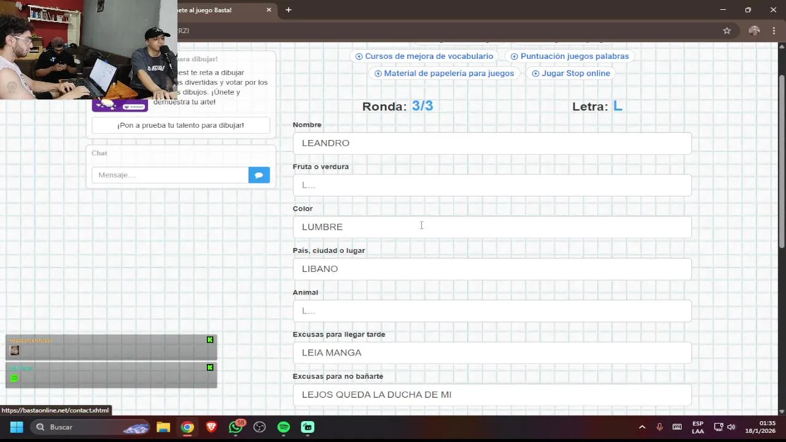Open the Windows Start menu

point(17,427)
